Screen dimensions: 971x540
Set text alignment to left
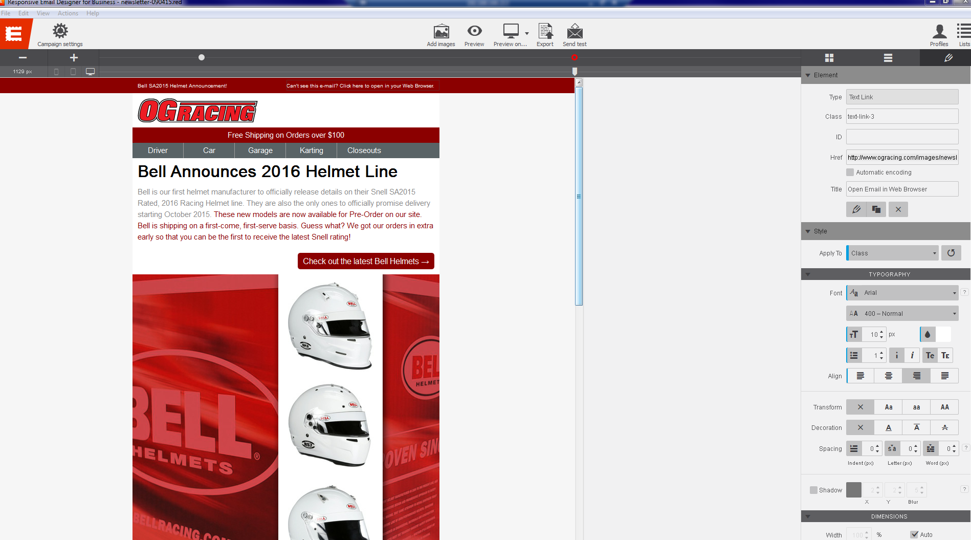pyautogui.click(x=860, y=376)
